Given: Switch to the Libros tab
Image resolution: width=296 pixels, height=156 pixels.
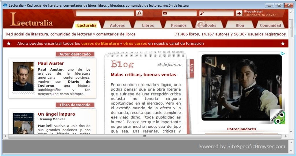Looking at the screenshot, I should click(148, 25).
